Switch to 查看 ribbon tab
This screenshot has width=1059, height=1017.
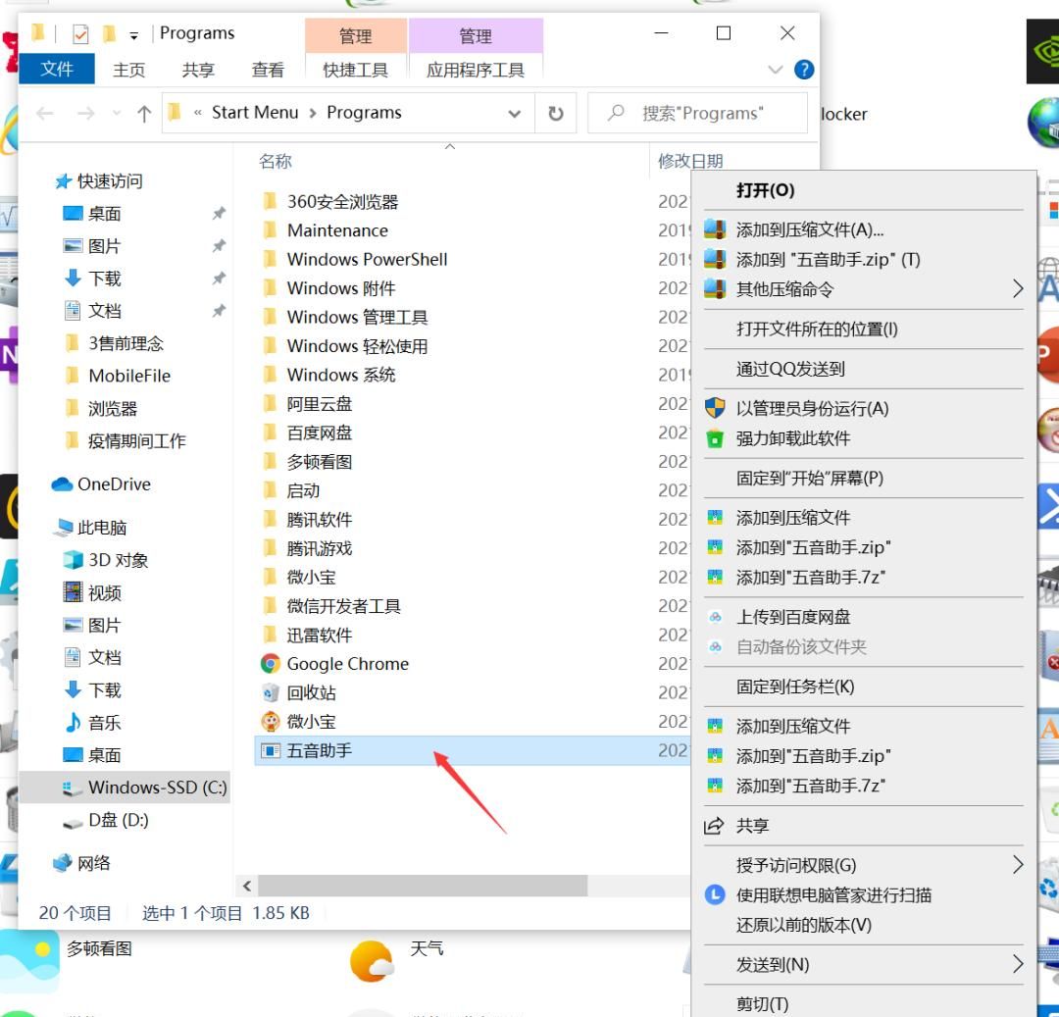268,70
